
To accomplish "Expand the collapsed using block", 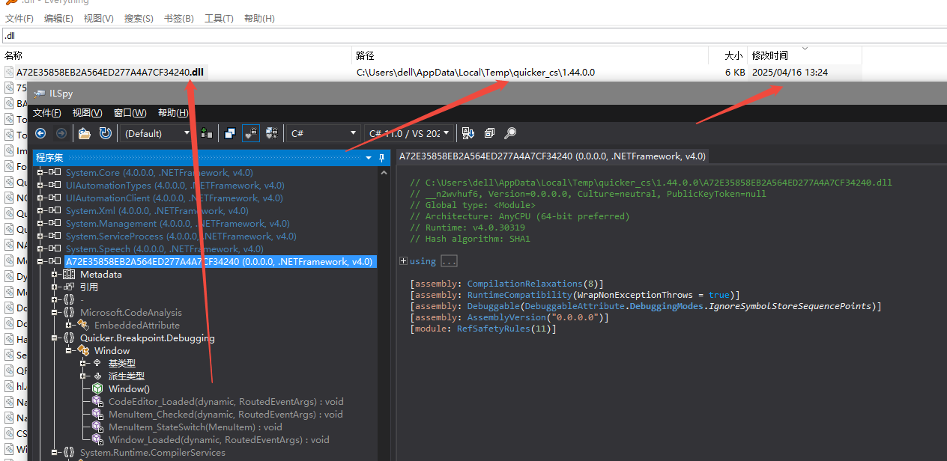I will (403, 261).
